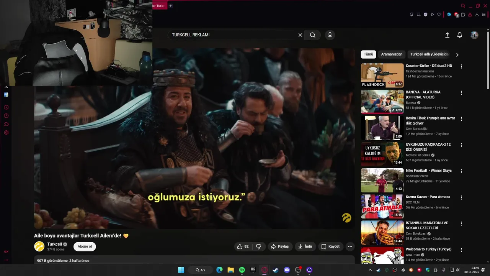This screenshot has width=490, height=276.
Task: Select the Aramanızdan filter chip
Action: click(392, 54)
